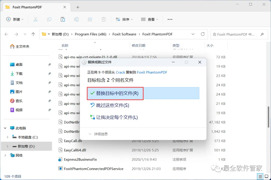Minimize the 替换或跳过文件 dialog
This screenshot has height=180, width=271.
tap(173, 62)
